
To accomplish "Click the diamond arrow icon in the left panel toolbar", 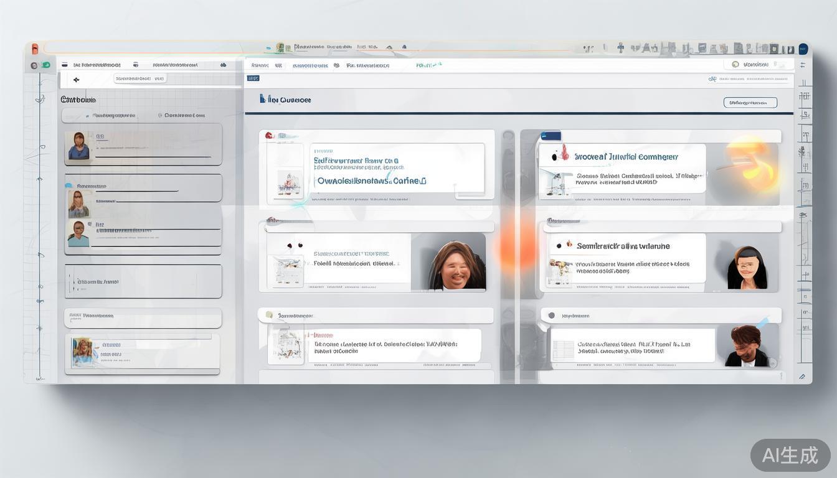I will coord(77,80).
